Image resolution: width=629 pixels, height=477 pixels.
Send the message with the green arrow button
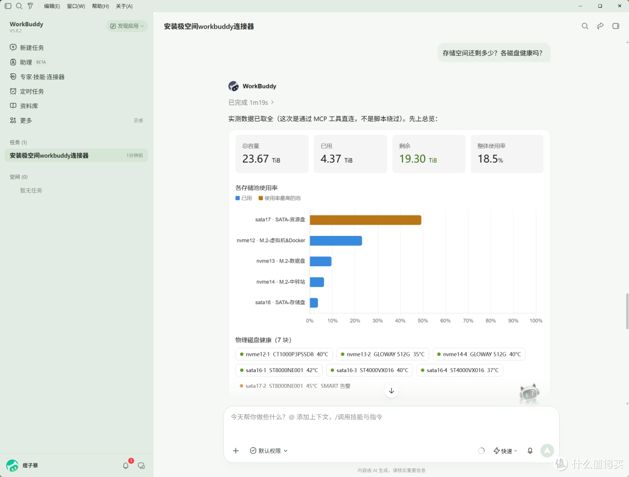coord(547,451)
